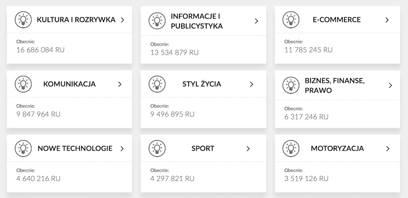The image size is (408, 198).
Task: Open Sport category with its chevron
Action: [248, 149]
